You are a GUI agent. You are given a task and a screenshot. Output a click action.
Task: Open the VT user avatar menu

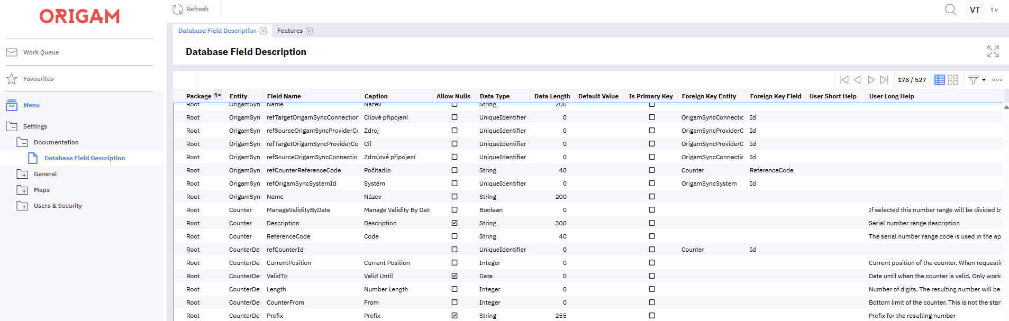point(975,10)
